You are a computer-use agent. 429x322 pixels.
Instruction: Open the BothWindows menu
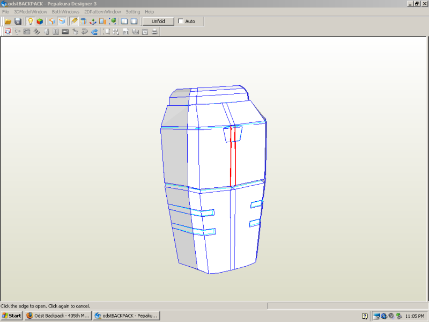65,12
